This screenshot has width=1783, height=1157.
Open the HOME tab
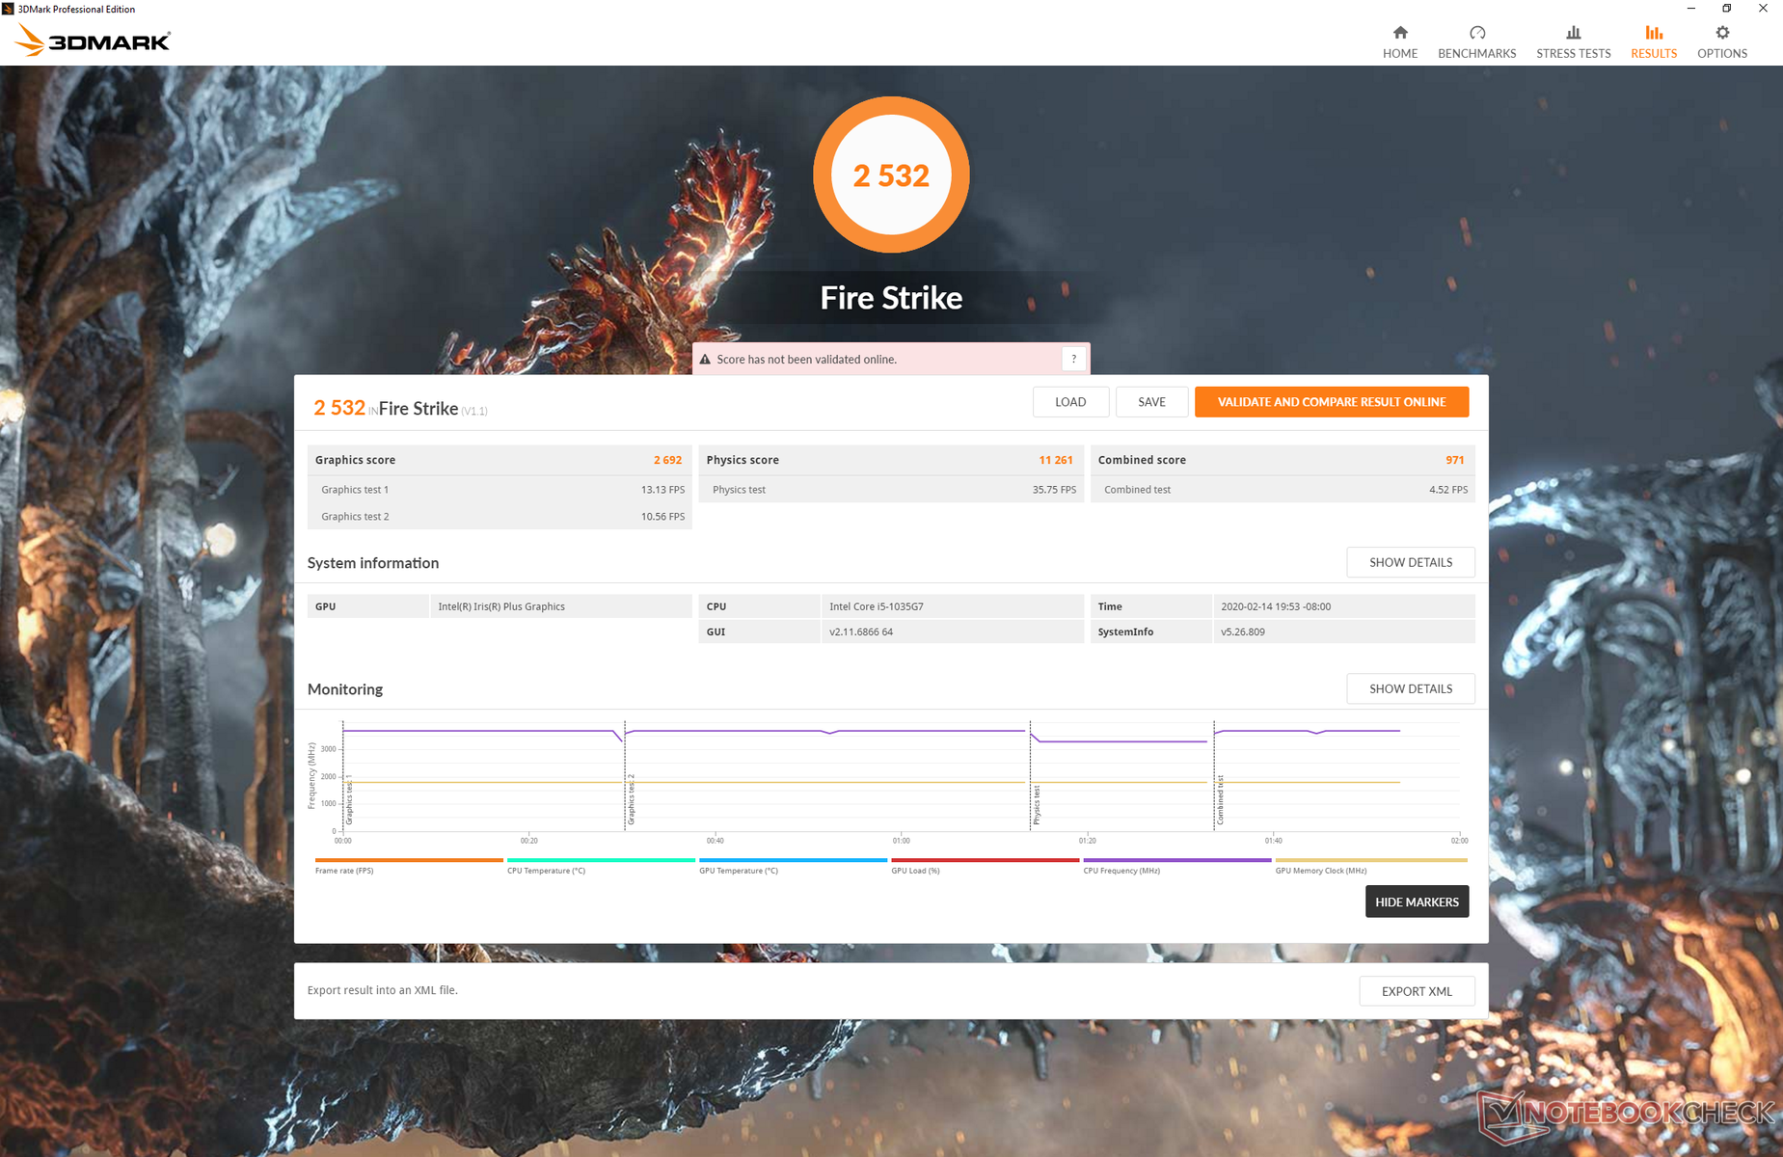(x=1400, y=42)
